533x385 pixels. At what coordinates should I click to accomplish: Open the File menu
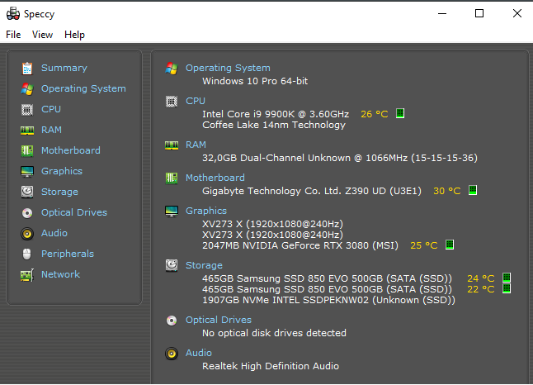(x=13, y=35)
